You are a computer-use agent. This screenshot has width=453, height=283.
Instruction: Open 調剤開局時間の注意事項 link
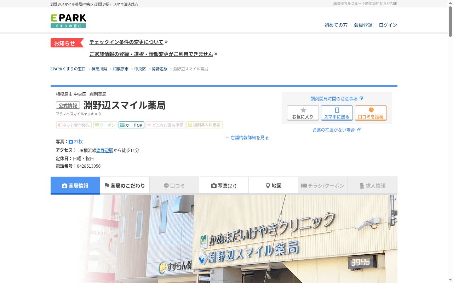(x=337, y=99)
